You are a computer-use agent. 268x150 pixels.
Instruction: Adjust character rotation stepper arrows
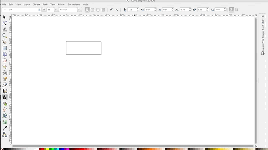225,10
